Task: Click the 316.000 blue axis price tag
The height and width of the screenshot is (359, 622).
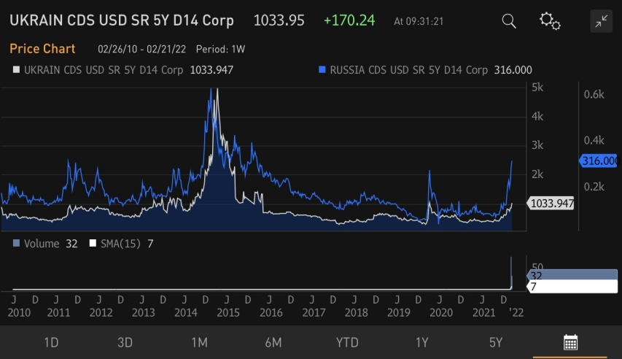Action: point(599,161)
